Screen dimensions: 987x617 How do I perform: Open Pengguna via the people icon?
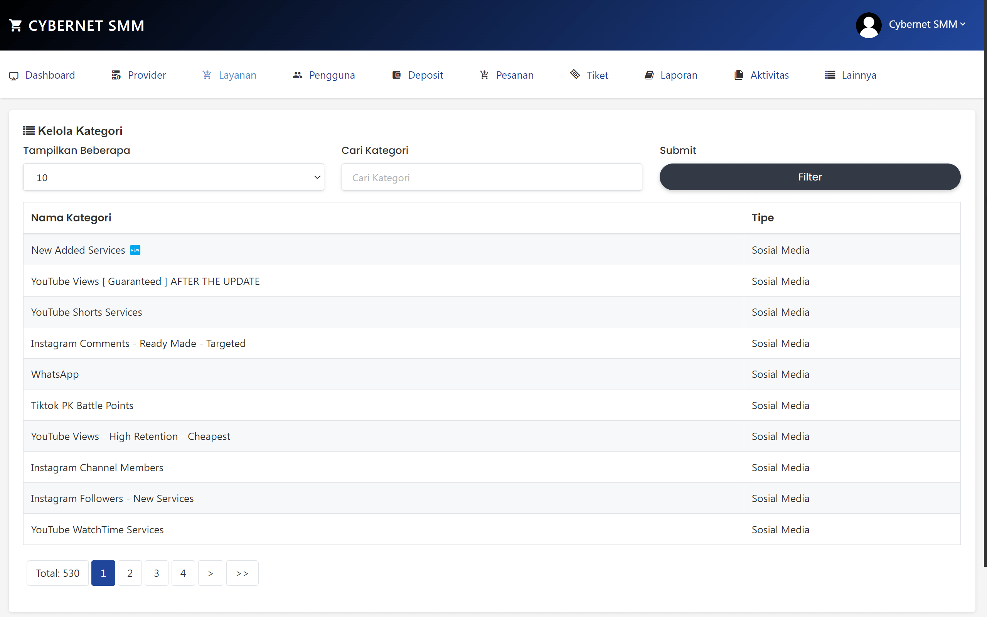point(297,75)
